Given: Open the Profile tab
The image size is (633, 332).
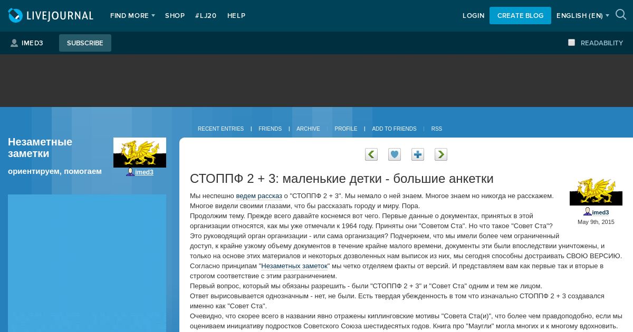Looking at the screenshot, I should pyautogui.click(x=346, y=129).
